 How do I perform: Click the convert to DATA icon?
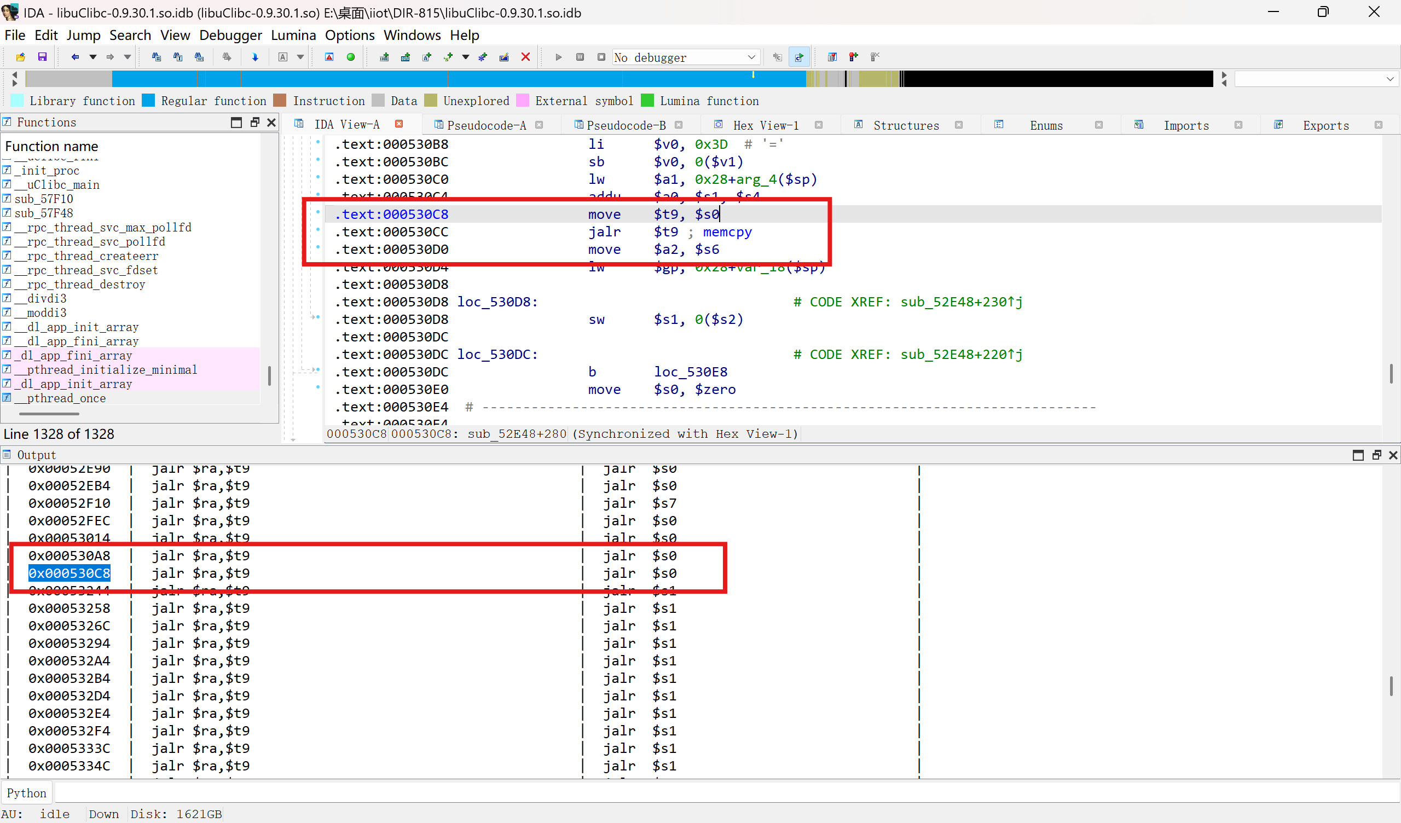click(x=406, y=57)
